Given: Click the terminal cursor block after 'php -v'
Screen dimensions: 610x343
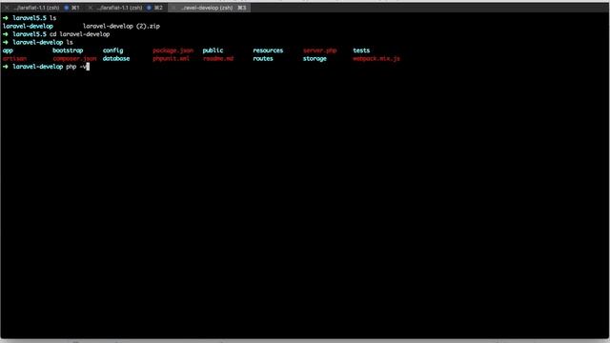Looking at the screenshot, I should tap(88, 67).
